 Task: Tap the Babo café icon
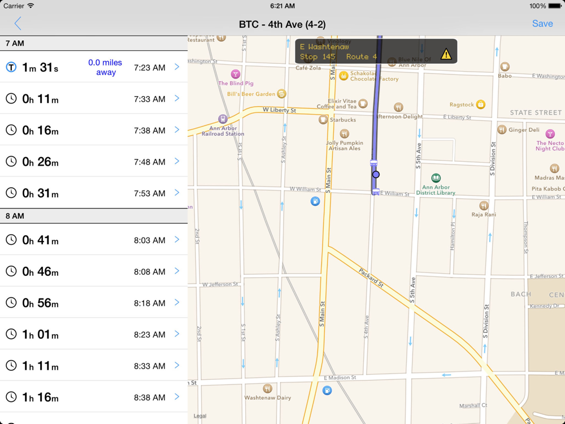505,67
